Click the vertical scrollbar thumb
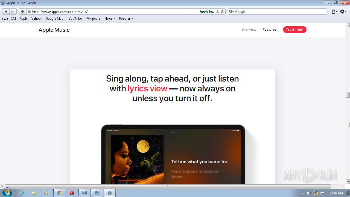 348,95
